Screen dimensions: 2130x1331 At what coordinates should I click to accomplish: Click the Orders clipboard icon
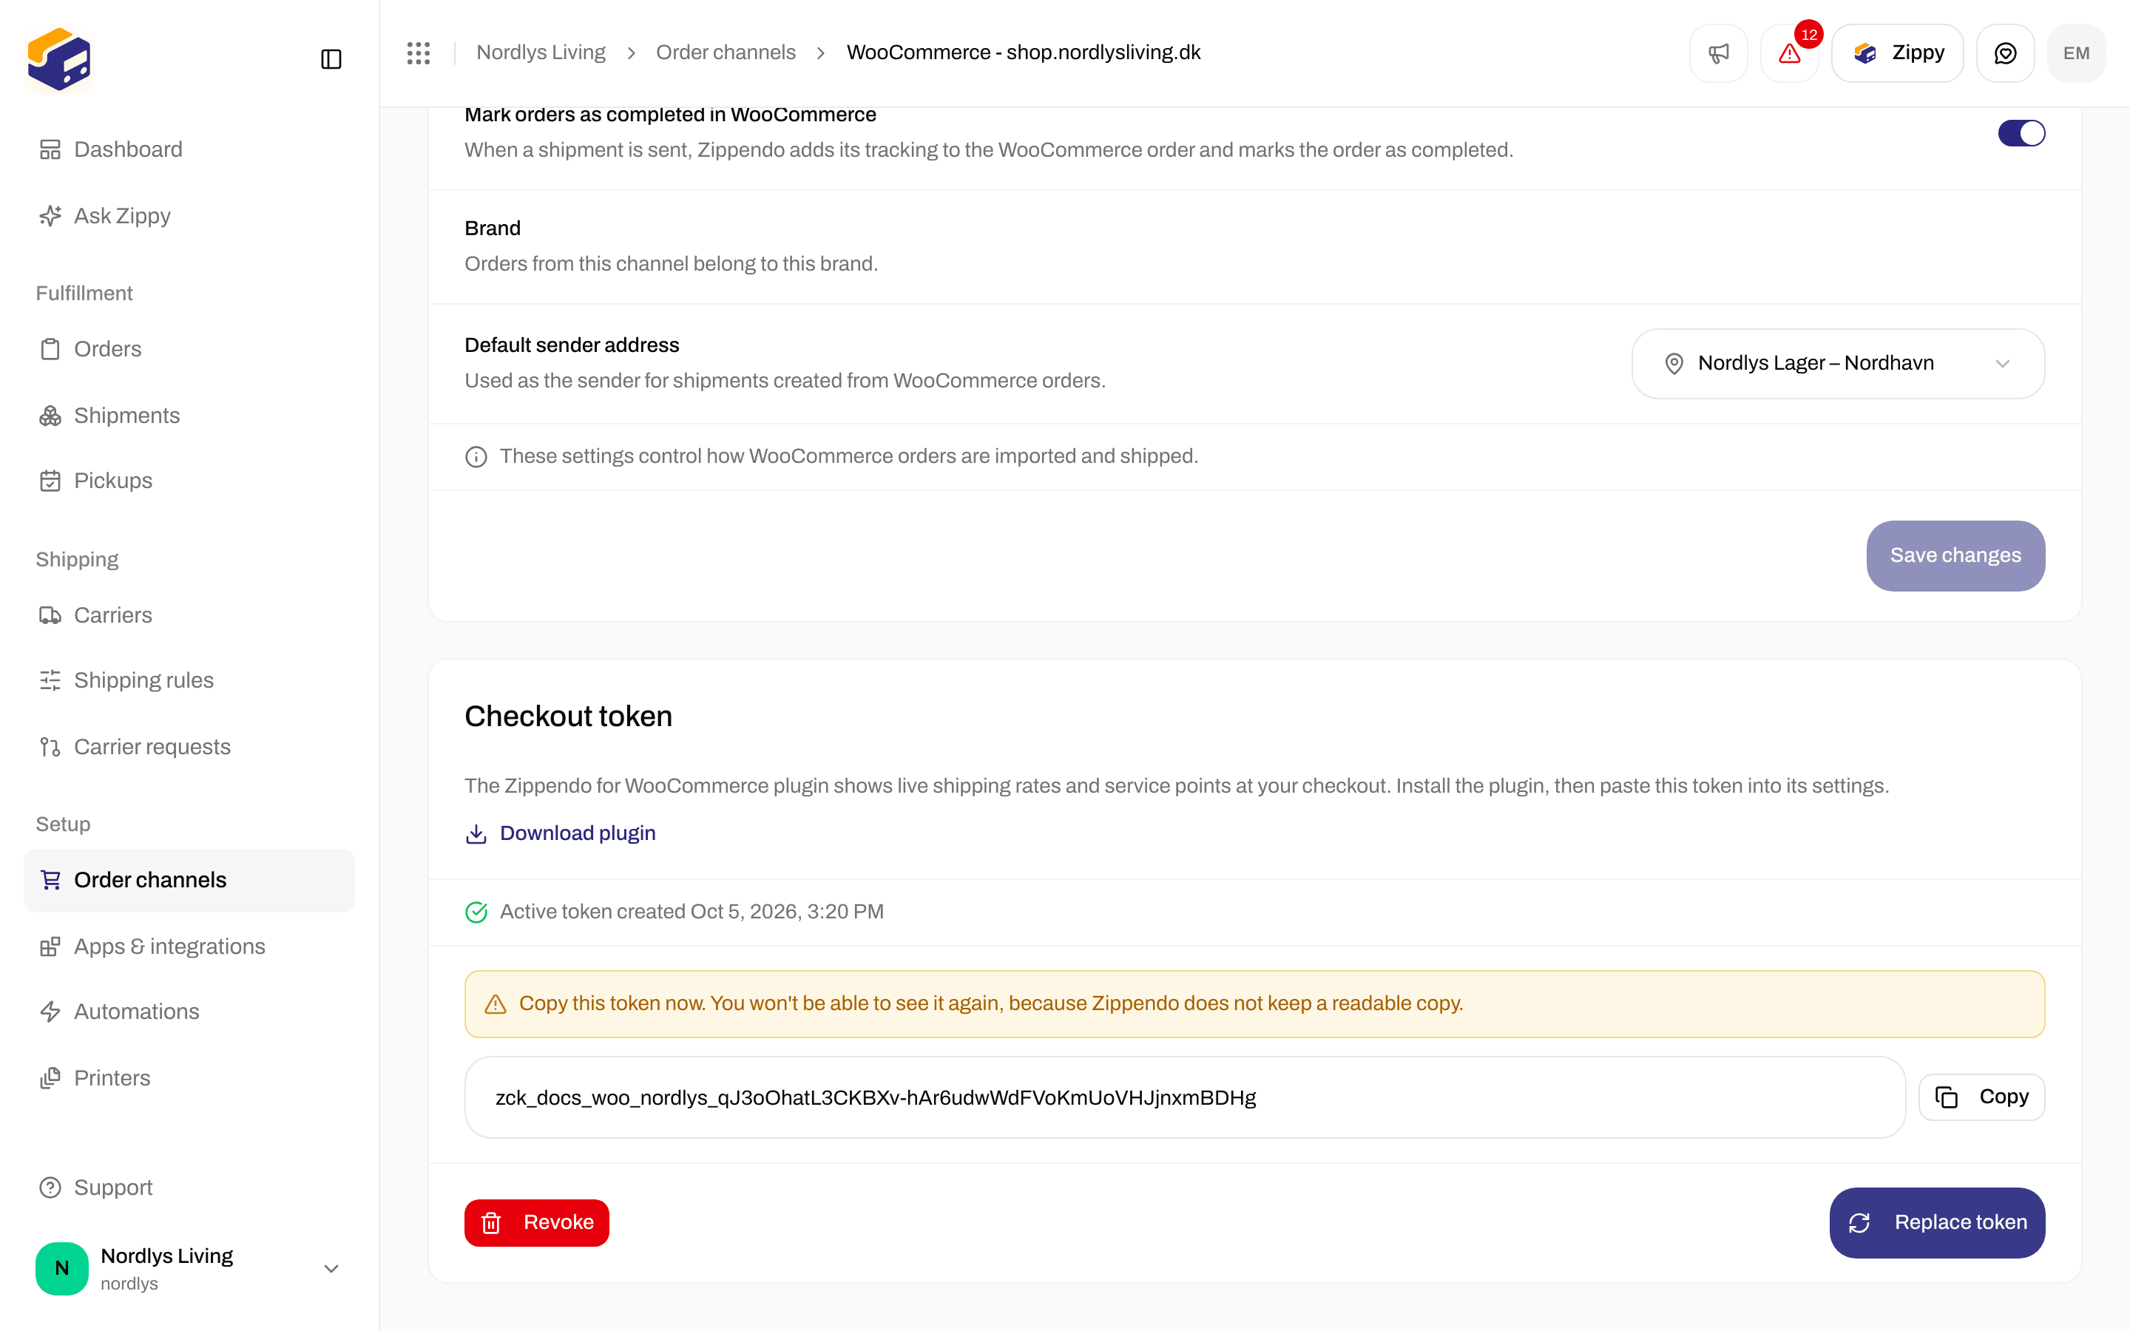click(x=50, y=350)
